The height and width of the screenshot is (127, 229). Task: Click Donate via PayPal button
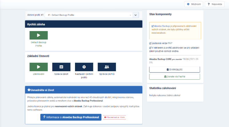click(x=175, y=77)
